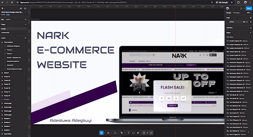Bookmark the page with star icon

click(x=232, y=3)
